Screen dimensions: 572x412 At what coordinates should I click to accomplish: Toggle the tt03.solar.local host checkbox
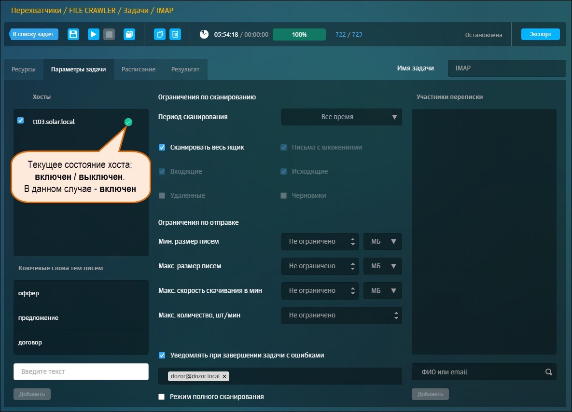[x=21, y=120]
